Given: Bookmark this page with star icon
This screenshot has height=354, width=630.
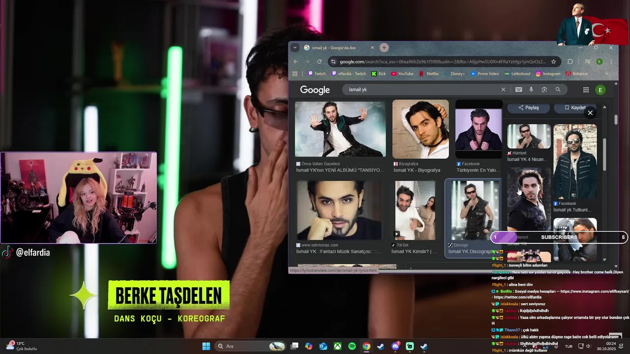Looking at the screenshot, I should click(553, 61).
